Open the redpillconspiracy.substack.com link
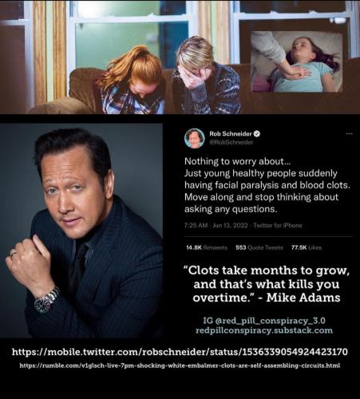The image size is (360, 399). point(264,330)
